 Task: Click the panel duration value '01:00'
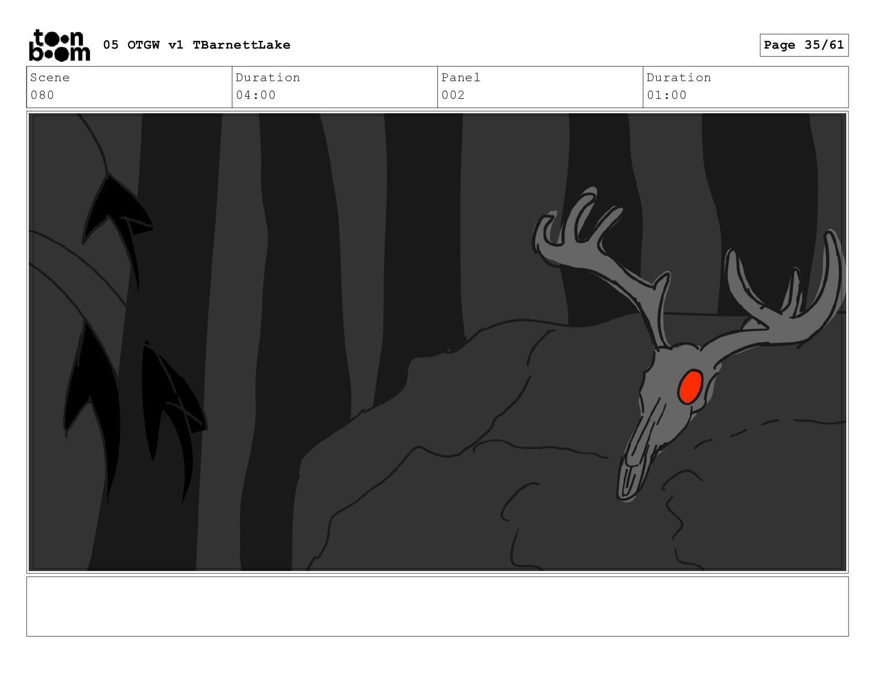coord(667,95)
